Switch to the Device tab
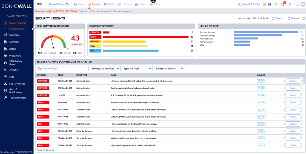306x154 pixels. click(109, 4)
